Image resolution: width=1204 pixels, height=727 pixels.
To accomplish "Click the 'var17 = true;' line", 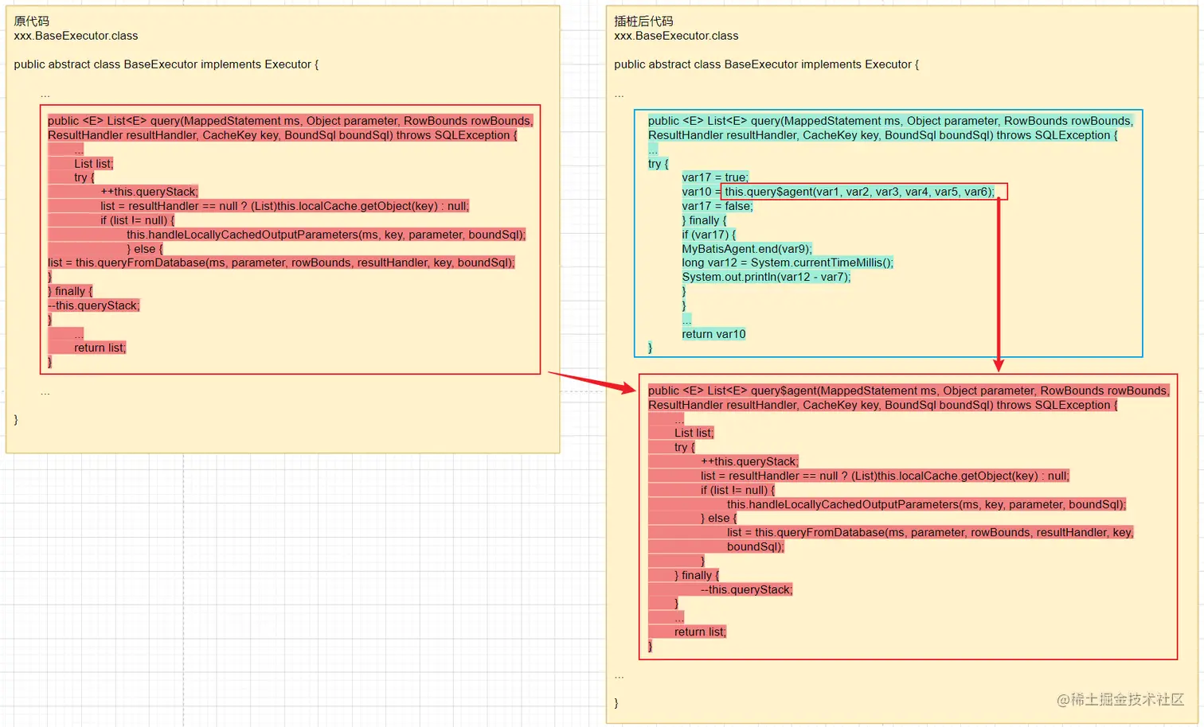I will pyautogui.click(x=715, y=177).
